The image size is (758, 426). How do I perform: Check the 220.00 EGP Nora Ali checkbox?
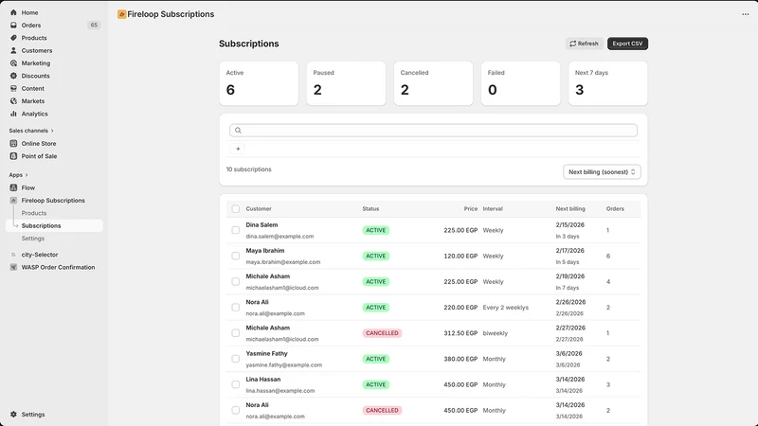[235, 307]
